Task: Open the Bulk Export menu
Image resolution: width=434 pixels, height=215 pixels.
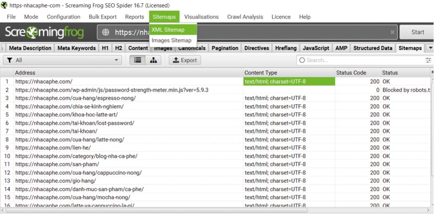Action: pyautogui.click(x=103, y=17)
